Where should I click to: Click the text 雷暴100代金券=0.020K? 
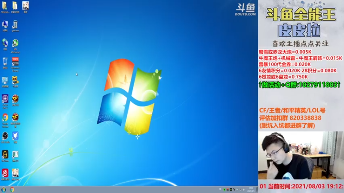[x=285, y=64]
